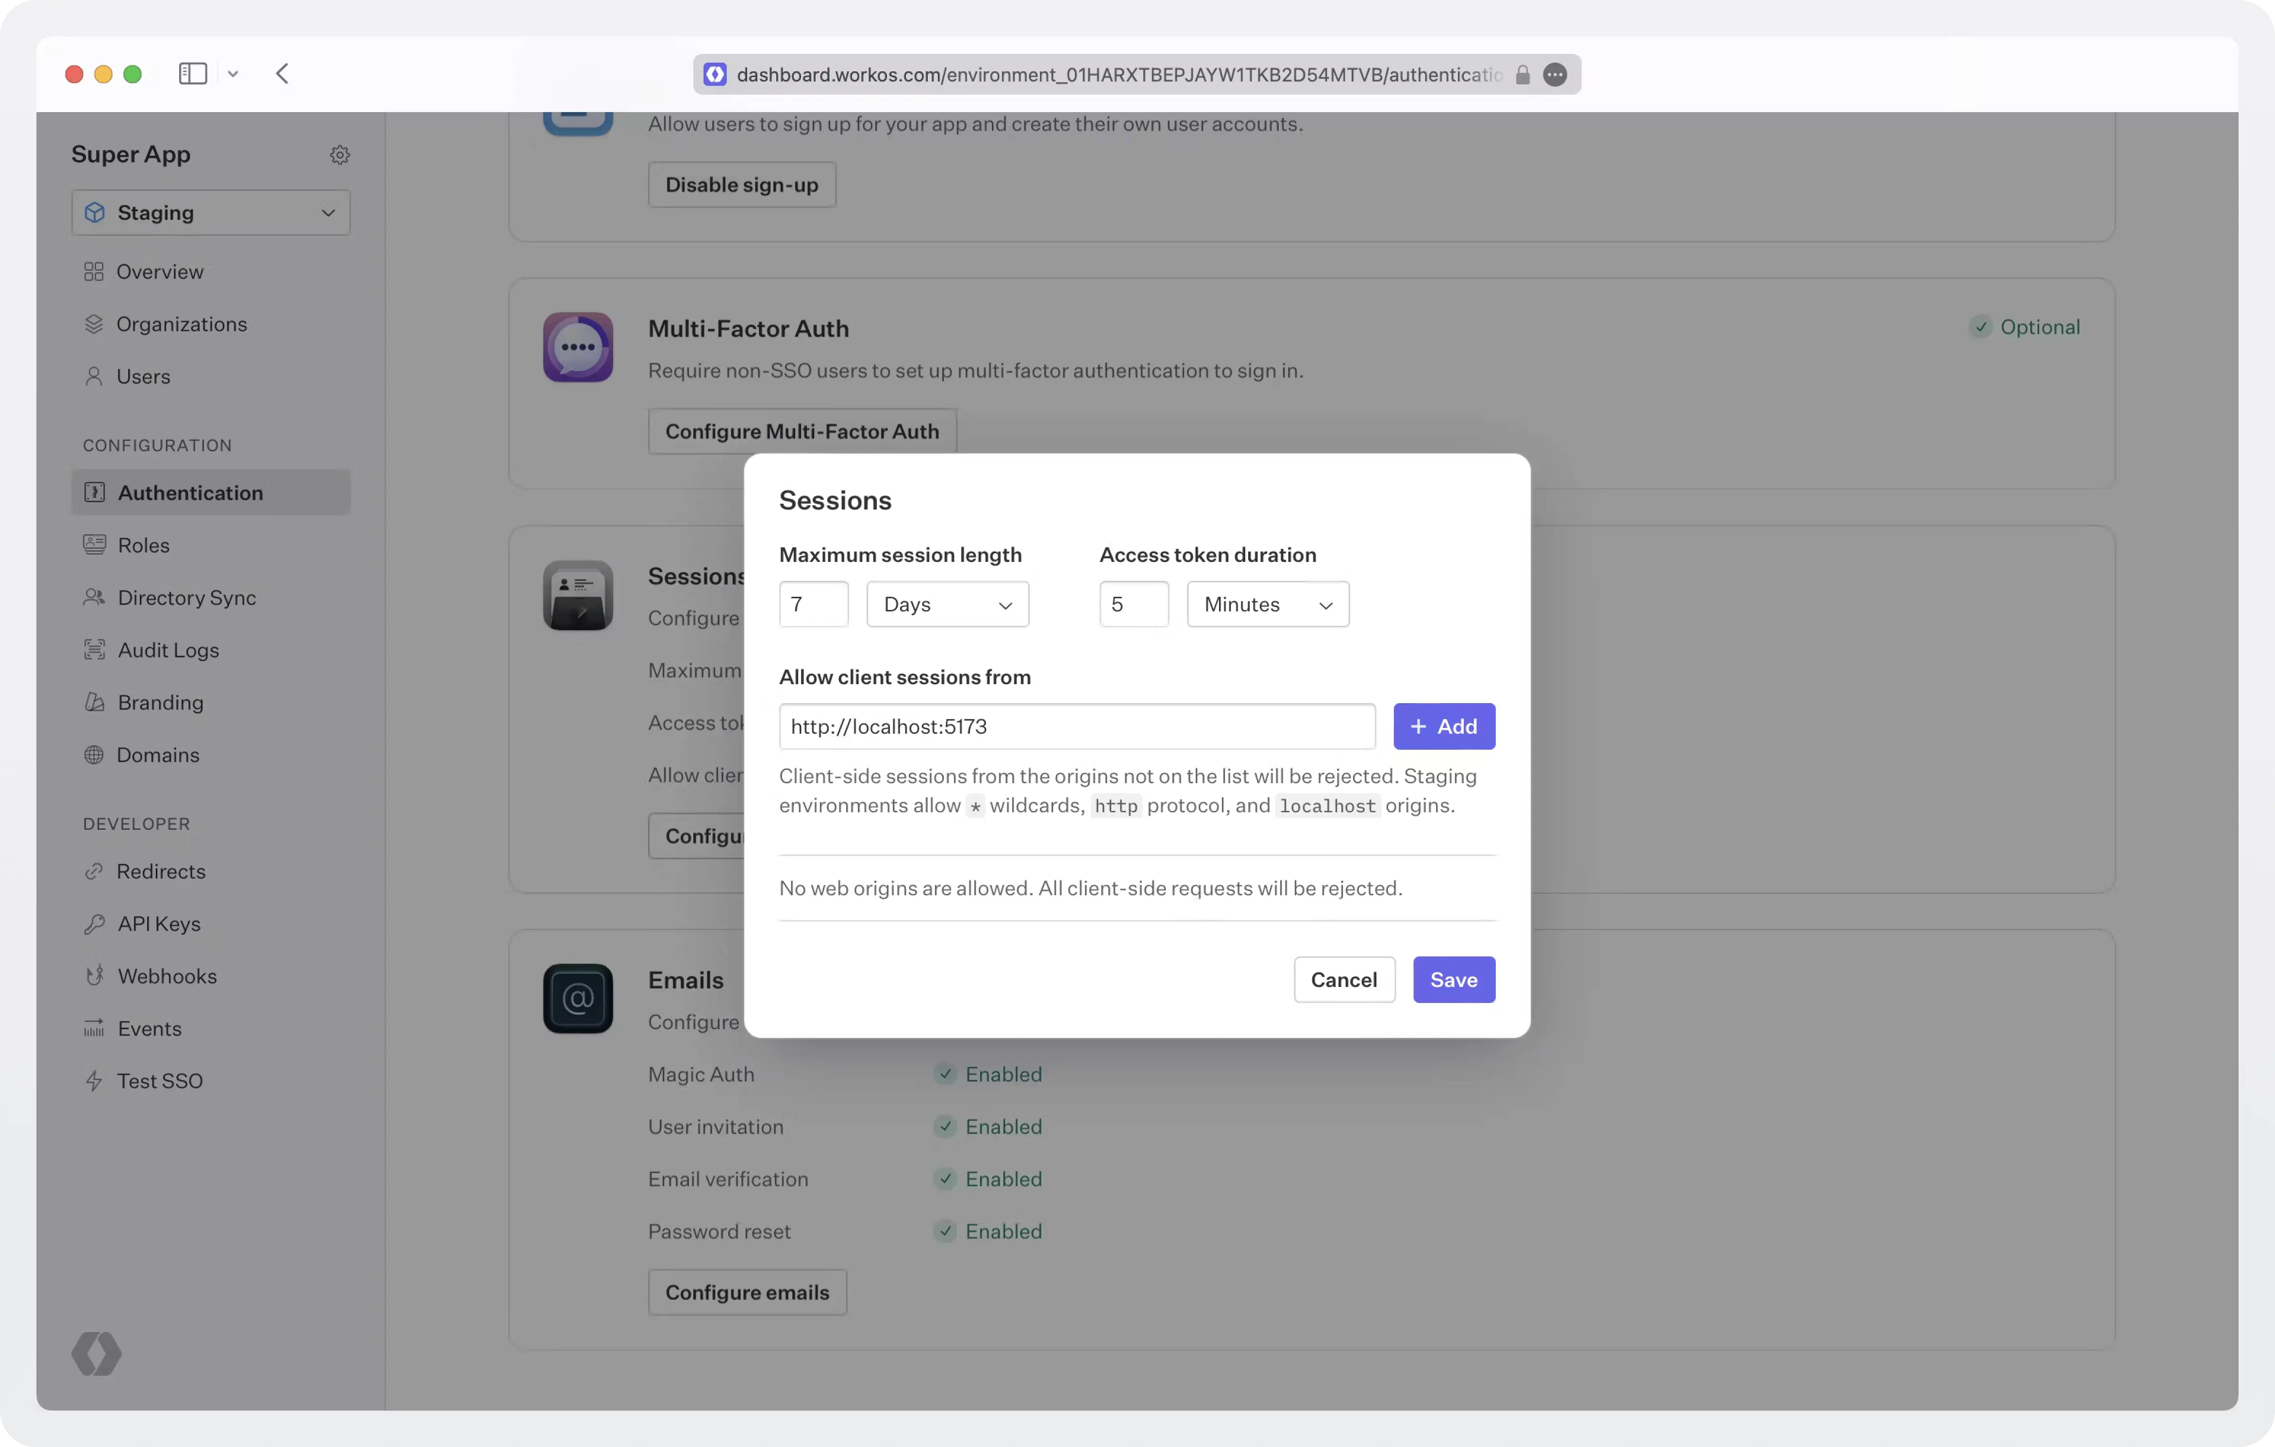Open API Keys in the sidebar
Image resolution: width=2275 pixels, height=1447 pixels.
211,924
